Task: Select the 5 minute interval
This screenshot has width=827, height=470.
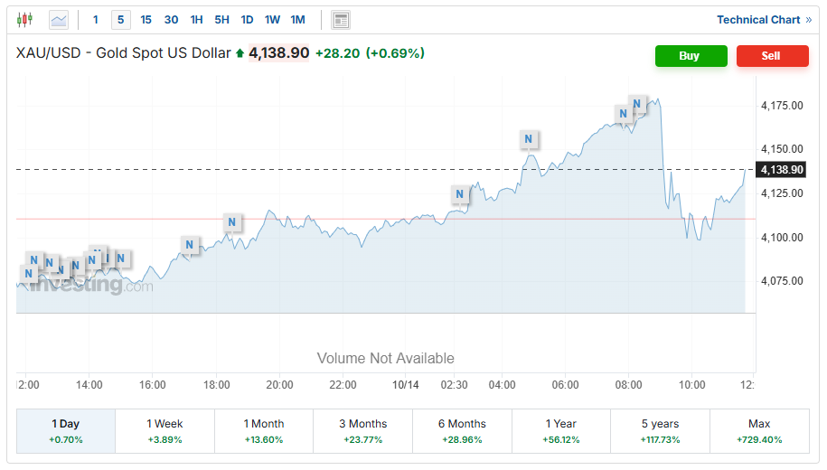Action: coord(121,19)
